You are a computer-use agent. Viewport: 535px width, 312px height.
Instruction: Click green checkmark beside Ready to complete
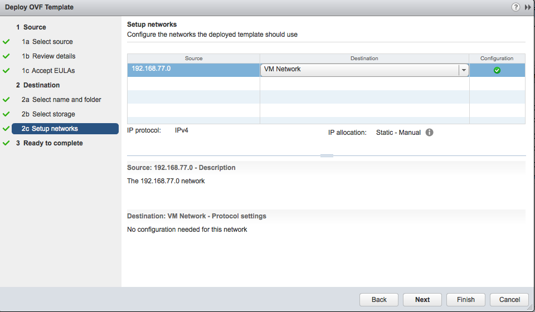click(6, 143)
